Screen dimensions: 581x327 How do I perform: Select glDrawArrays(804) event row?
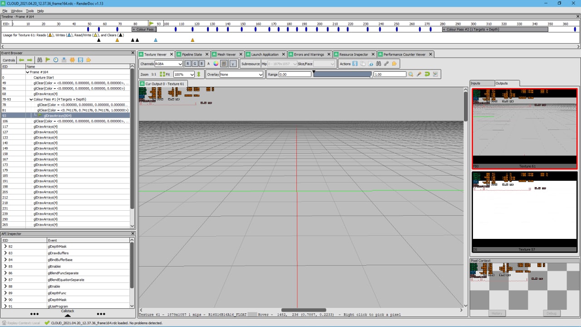(65, 115)
